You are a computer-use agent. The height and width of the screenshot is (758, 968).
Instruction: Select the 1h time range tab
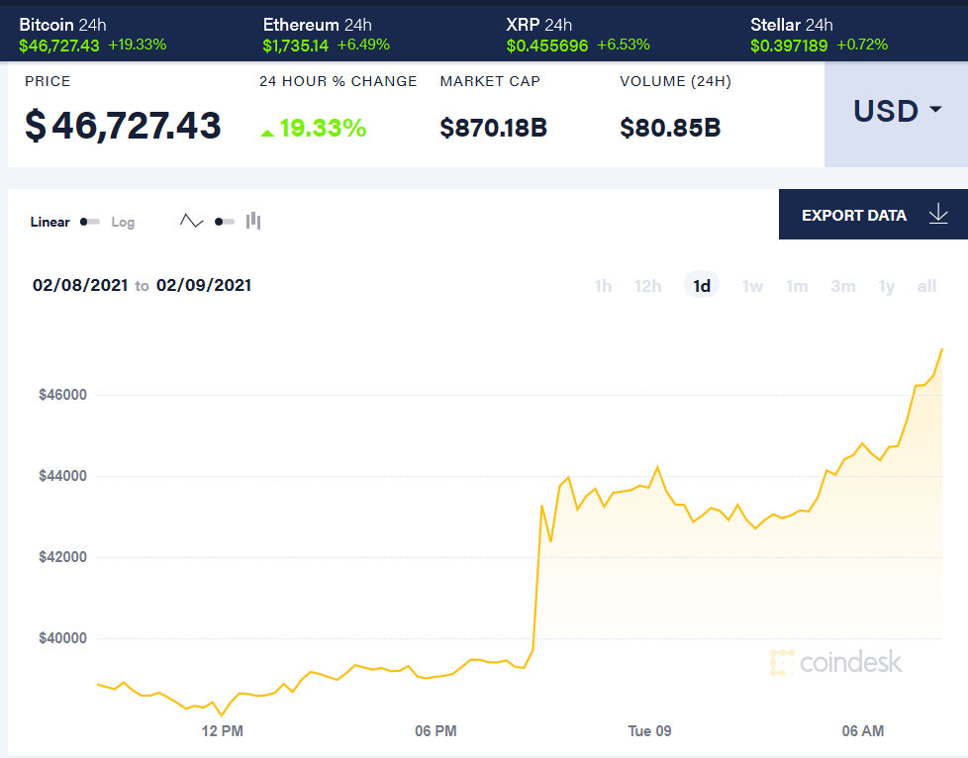pyautogui.click(x=603, y=286)
